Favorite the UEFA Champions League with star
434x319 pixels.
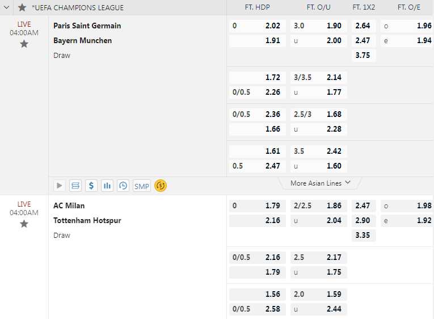pos(22,7)
